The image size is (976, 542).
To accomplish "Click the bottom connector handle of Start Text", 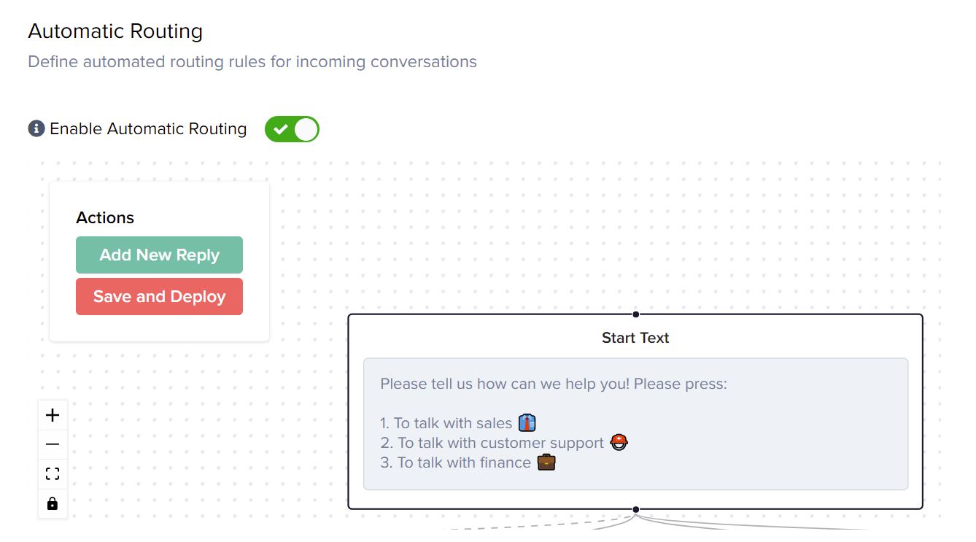I will tap(635, 509).
